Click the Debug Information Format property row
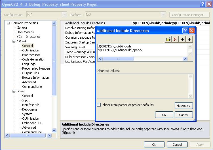The height and width of the screenshot is (150, 213). (80, 33)
